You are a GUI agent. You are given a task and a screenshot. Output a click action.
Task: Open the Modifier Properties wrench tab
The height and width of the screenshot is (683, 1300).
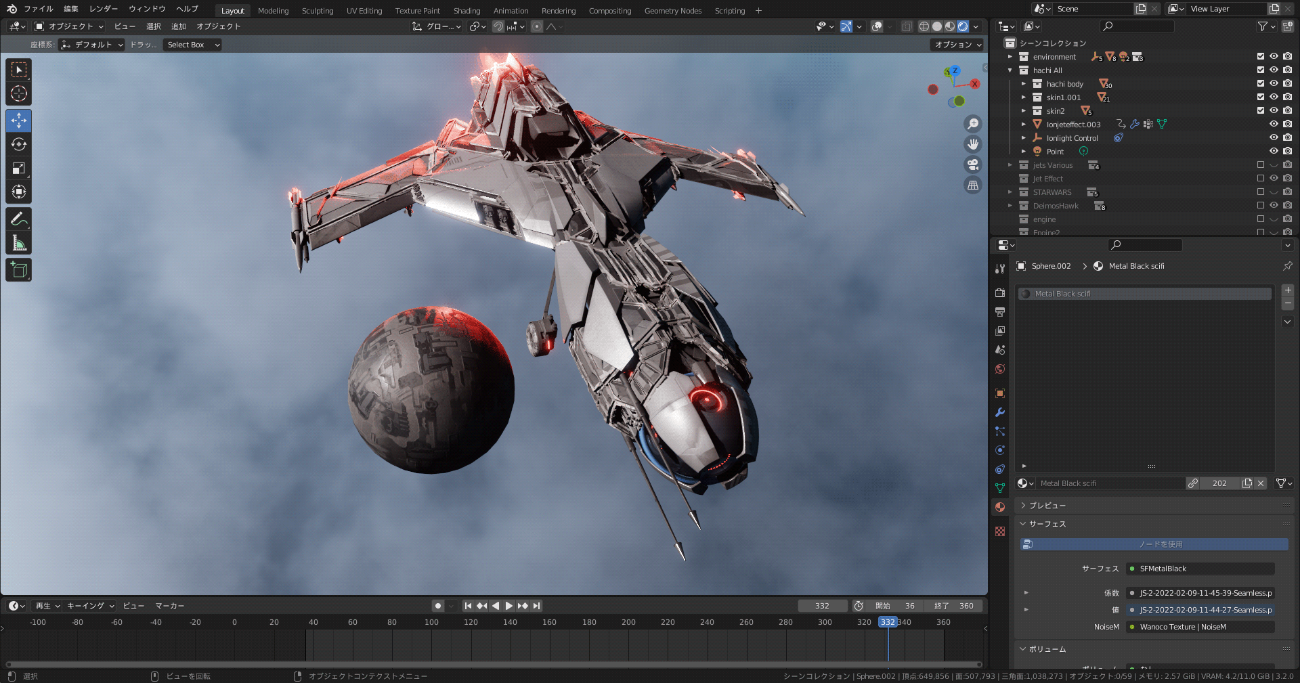coord(1000,412)
